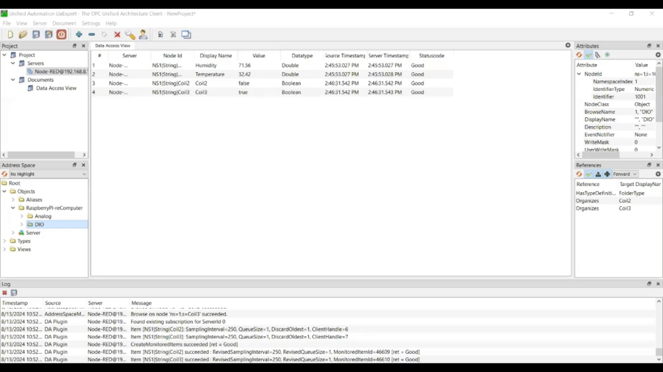Sort by the Display Name column header

(215, 56)
